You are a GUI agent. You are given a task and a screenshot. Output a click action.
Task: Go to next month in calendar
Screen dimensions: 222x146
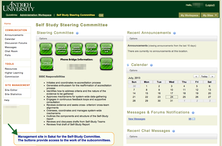(212, 76)
